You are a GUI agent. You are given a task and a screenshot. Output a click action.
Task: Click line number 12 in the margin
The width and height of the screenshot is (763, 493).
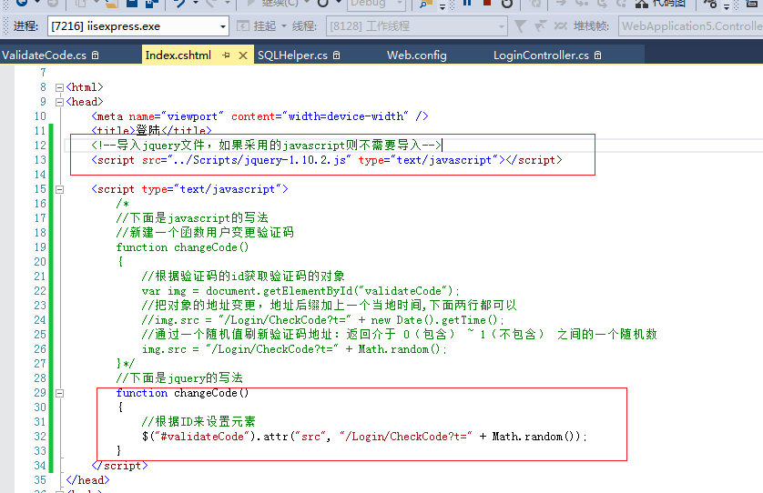(x=40, y=146)
